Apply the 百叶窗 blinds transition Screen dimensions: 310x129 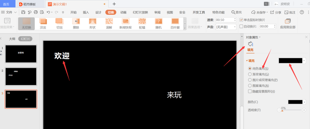[x=175, y=21]
